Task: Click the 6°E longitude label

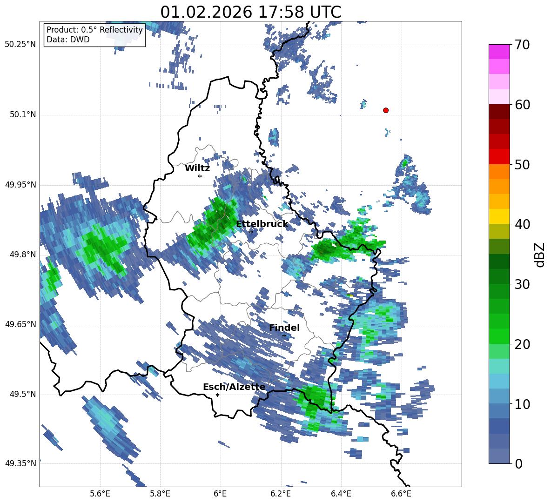Action: point(220,494)
